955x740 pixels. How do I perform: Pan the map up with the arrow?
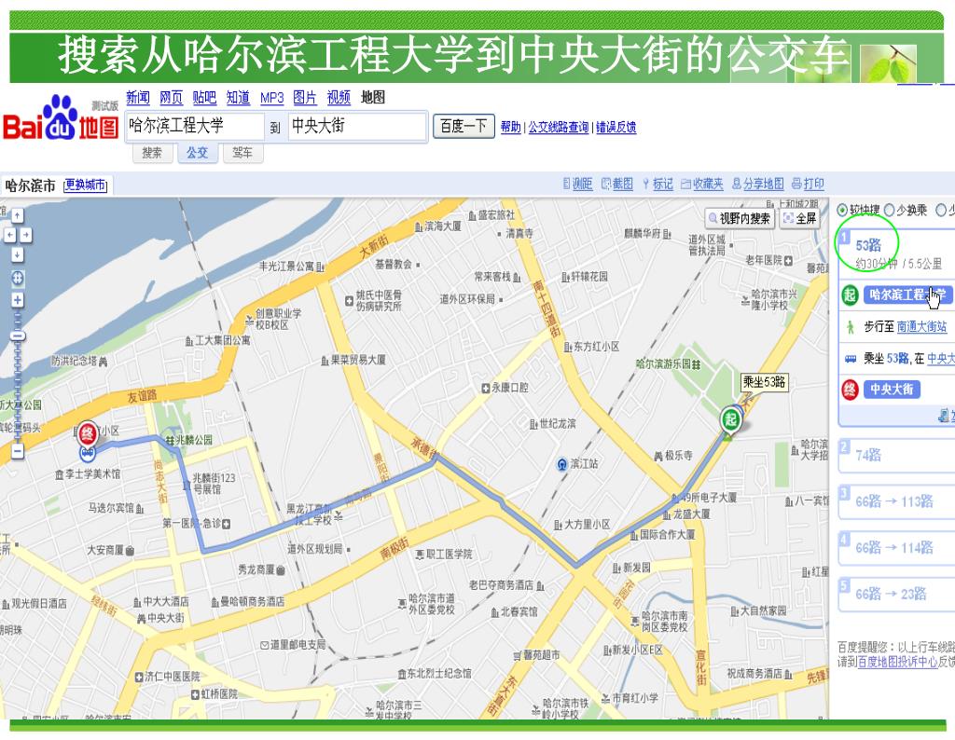click(18, 216)
